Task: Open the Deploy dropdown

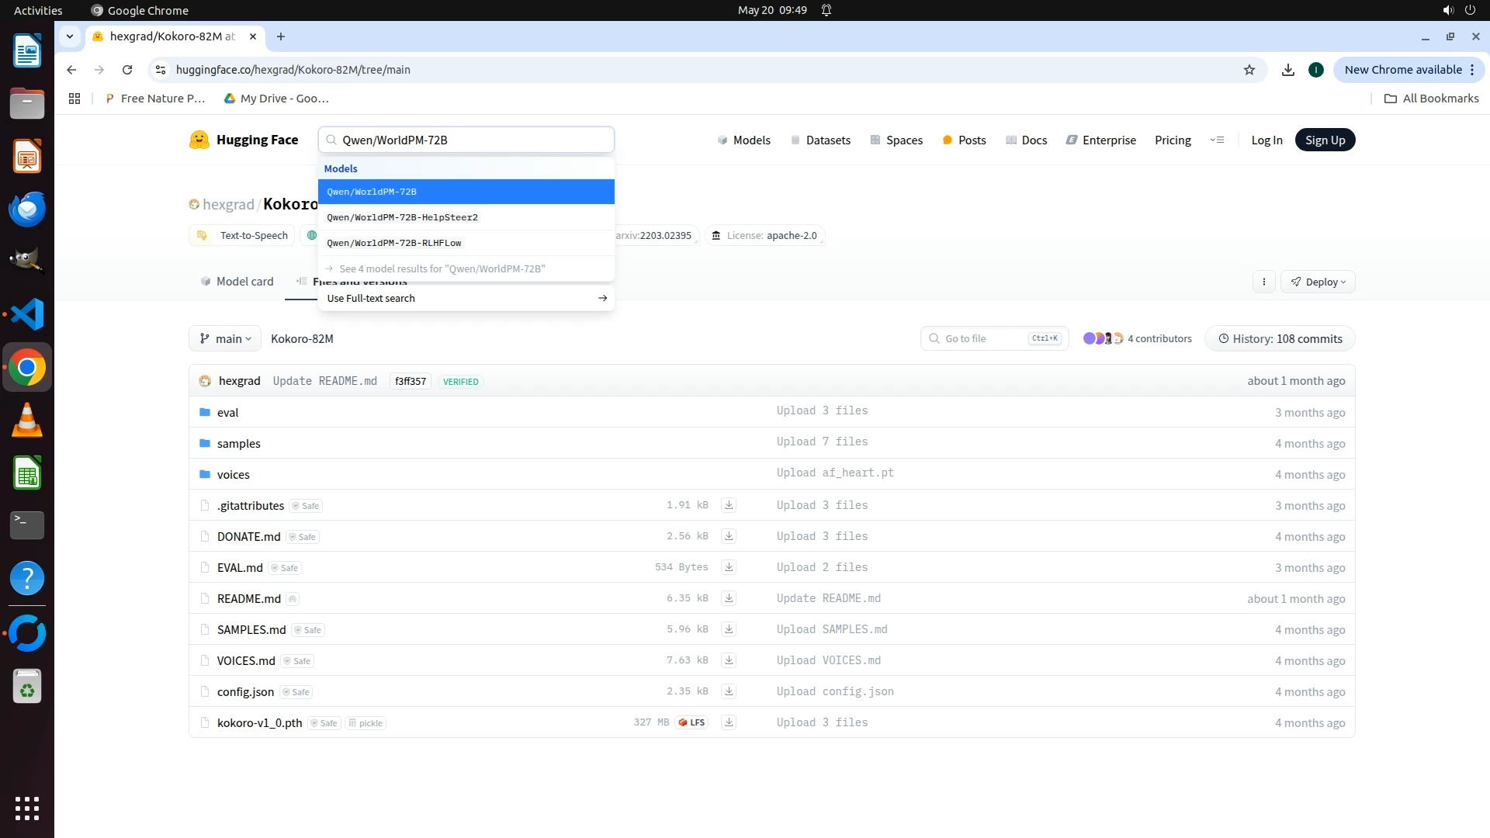Action: (x=1318, y=282)
